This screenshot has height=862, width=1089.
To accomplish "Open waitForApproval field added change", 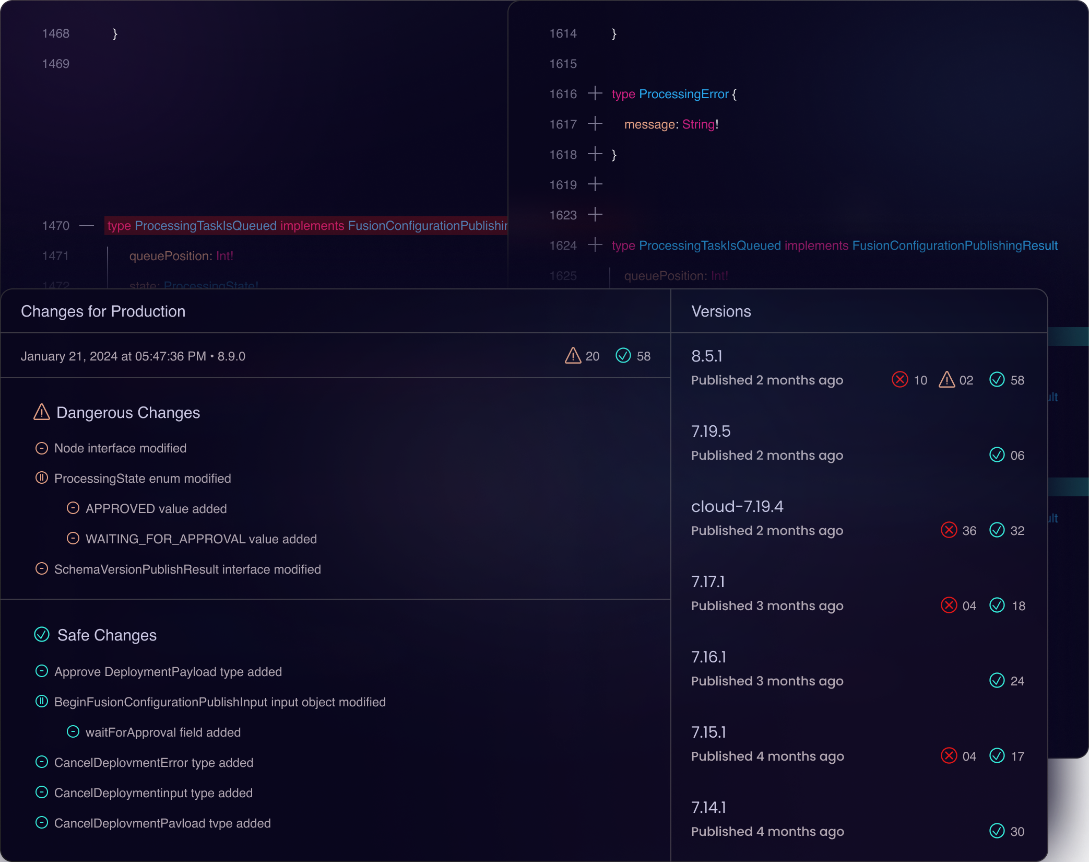I will [x=163, y=732].
